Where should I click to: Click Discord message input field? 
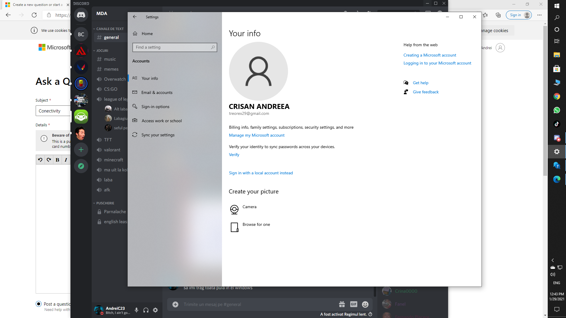coord(259,304)
